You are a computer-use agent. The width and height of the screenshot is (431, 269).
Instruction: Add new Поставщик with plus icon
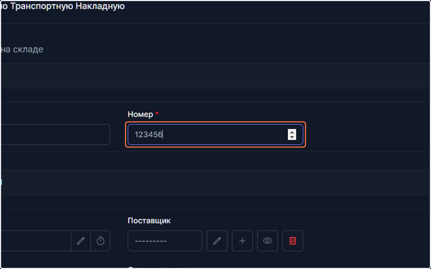point(242,241)
